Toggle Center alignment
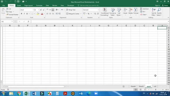 [x=50, y=14]
